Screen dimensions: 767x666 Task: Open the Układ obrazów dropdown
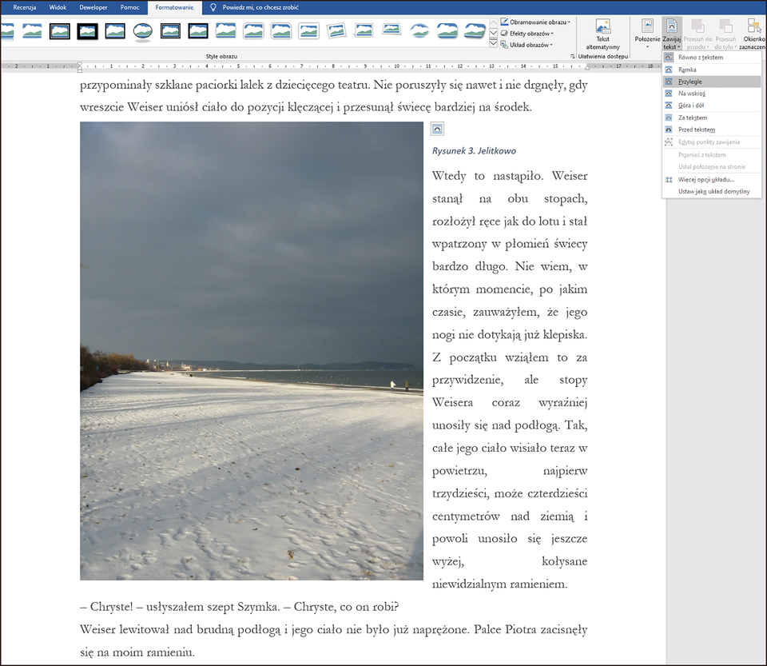pos(529,45)
